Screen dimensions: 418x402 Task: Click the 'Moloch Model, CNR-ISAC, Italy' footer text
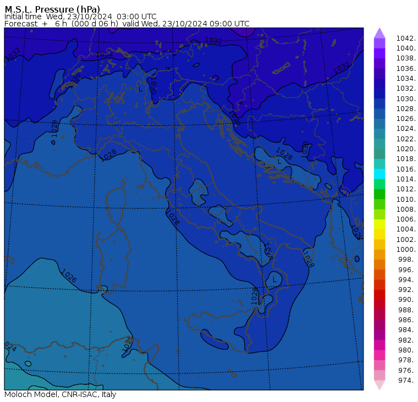pyautogui.click(x=61, y=394)
